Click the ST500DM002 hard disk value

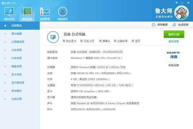point(102,85)
